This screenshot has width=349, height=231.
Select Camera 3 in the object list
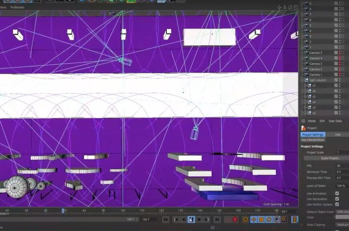(315, 63)
